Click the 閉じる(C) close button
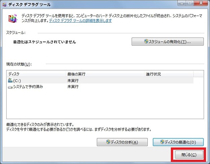This screenshot has width=210, height=164. [x=189, y=155]
